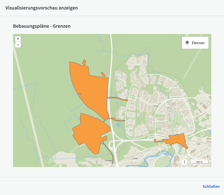The height and width of the screenshot is (195, 224).
Task: Click the small blue pond on map
Action: click(118, 124)
